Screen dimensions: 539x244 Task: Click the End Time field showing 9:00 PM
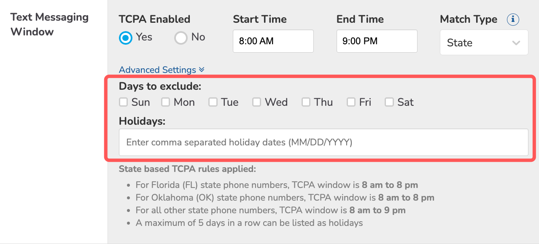point(377,41)
